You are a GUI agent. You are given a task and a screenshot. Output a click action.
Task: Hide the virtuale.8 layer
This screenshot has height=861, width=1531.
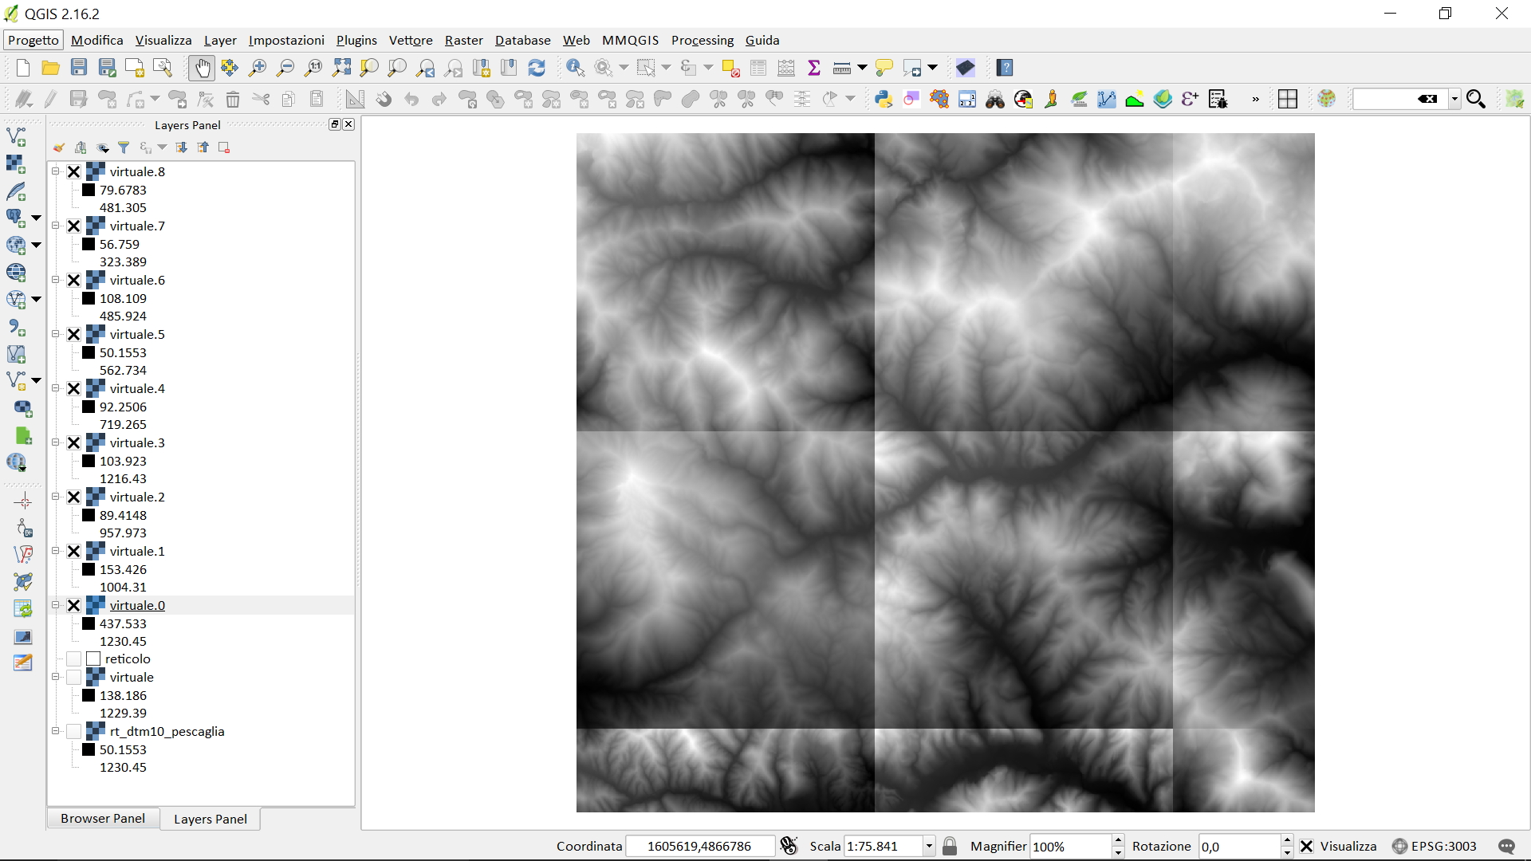point(74,172)
